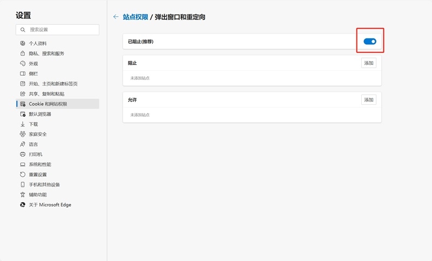Screen dimensions: 432x261
Task: Click 未添加站点 text under 阻止
Action: point(140,78)
